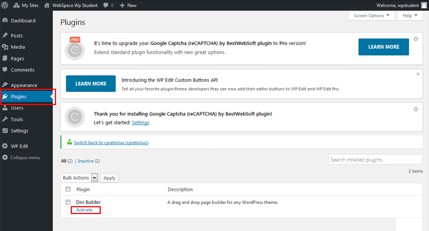Image resolution: width=429 pixels, height=231 pixels.
Task: Open the Tools menu item
Action: [16, 120]
